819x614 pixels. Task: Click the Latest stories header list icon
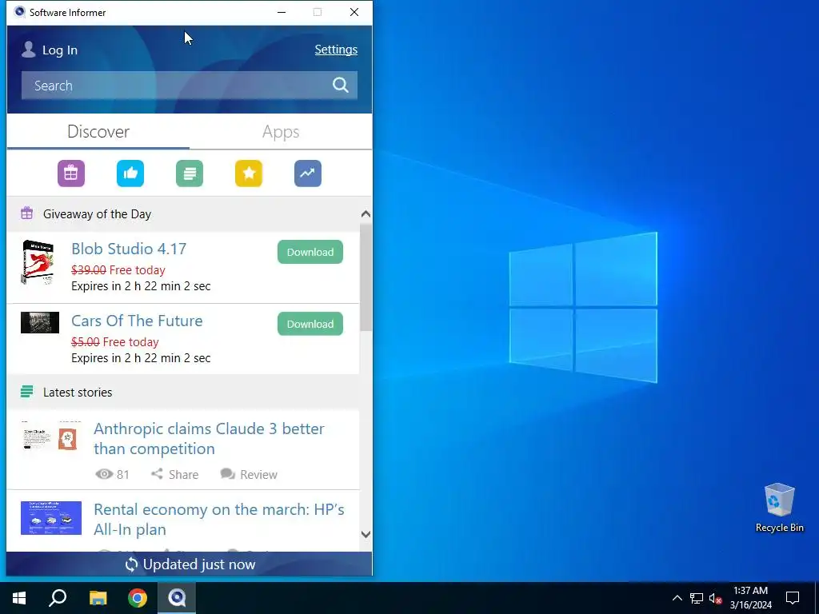[x=26, y=392]
